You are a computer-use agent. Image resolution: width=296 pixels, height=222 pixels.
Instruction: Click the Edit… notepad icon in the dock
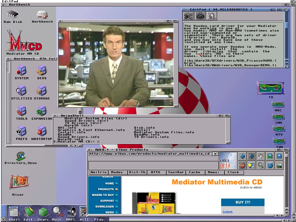click(x=29, y=212)
